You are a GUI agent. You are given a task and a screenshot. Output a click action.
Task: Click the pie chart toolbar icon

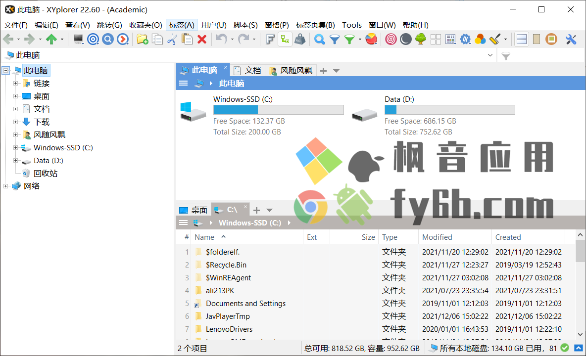tap(371, 39)
